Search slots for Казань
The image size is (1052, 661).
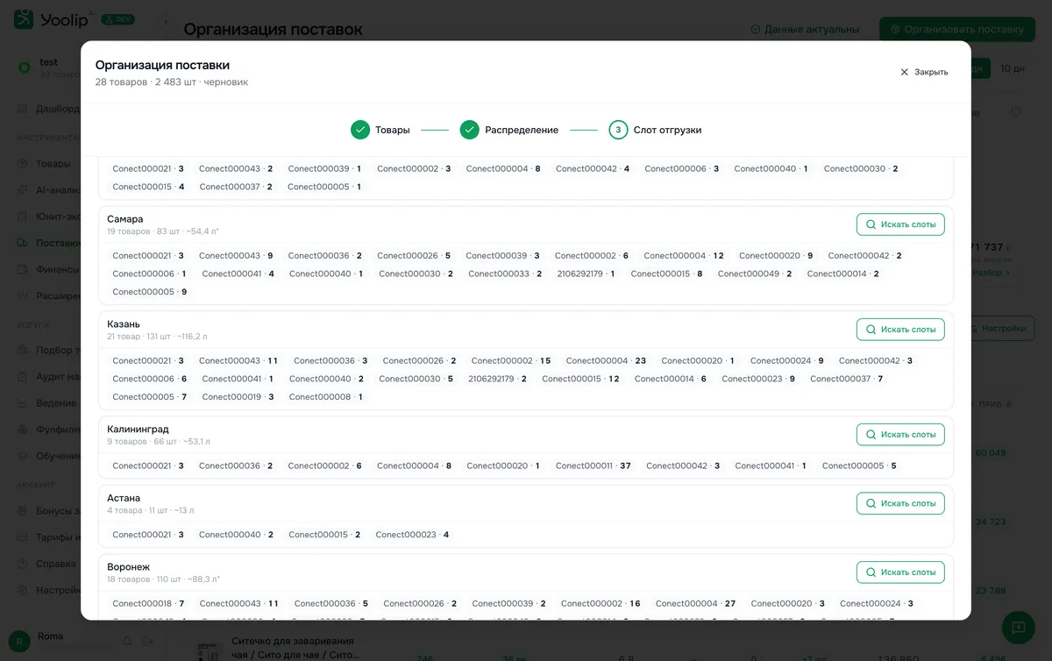point(900,330)
